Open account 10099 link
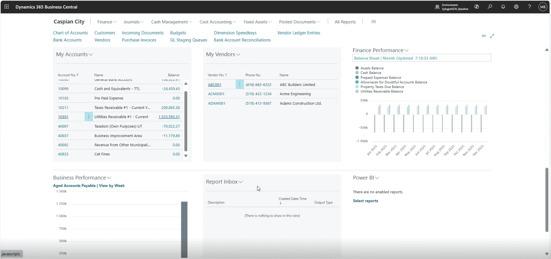The image size is (551, 259). (63, 89)
